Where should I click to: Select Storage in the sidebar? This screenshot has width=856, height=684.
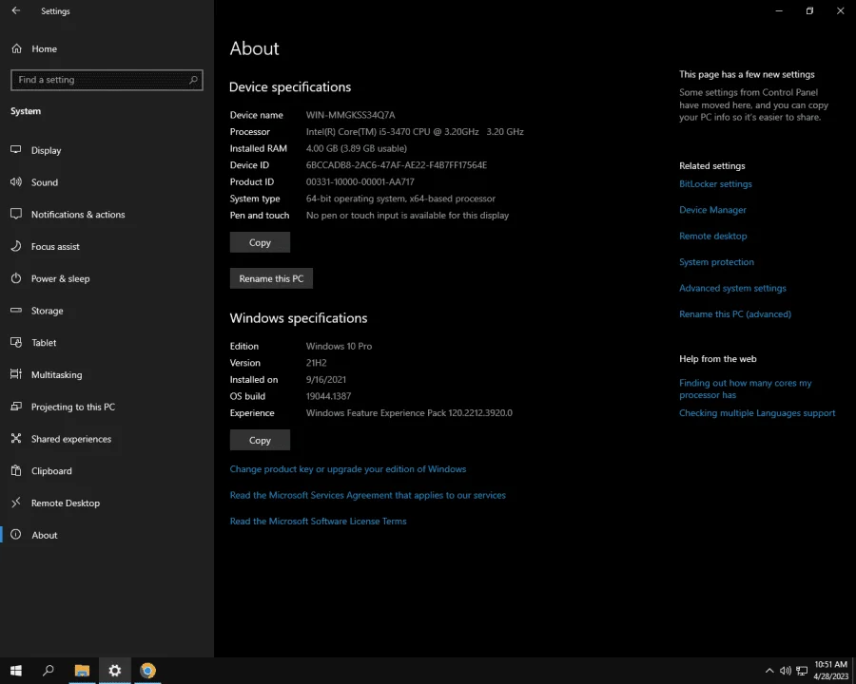(47, 311)
